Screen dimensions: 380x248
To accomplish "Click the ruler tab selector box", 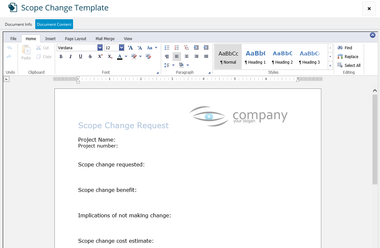I will (7, 79).
